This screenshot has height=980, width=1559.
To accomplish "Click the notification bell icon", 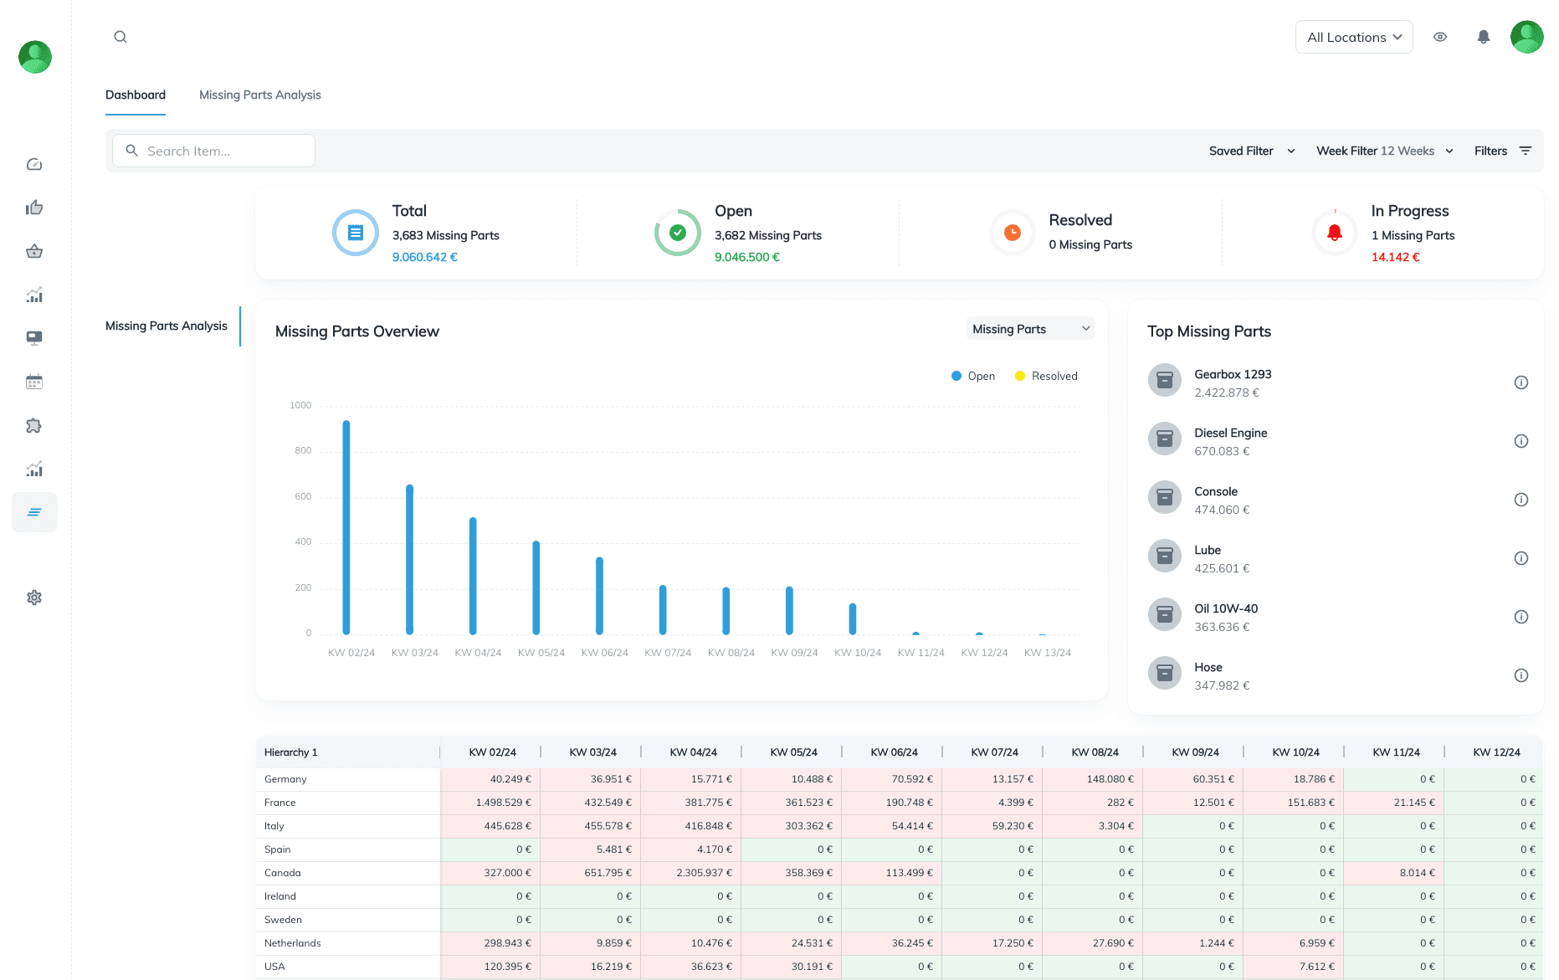I will pyautogui.click(x=1483, y=37).
